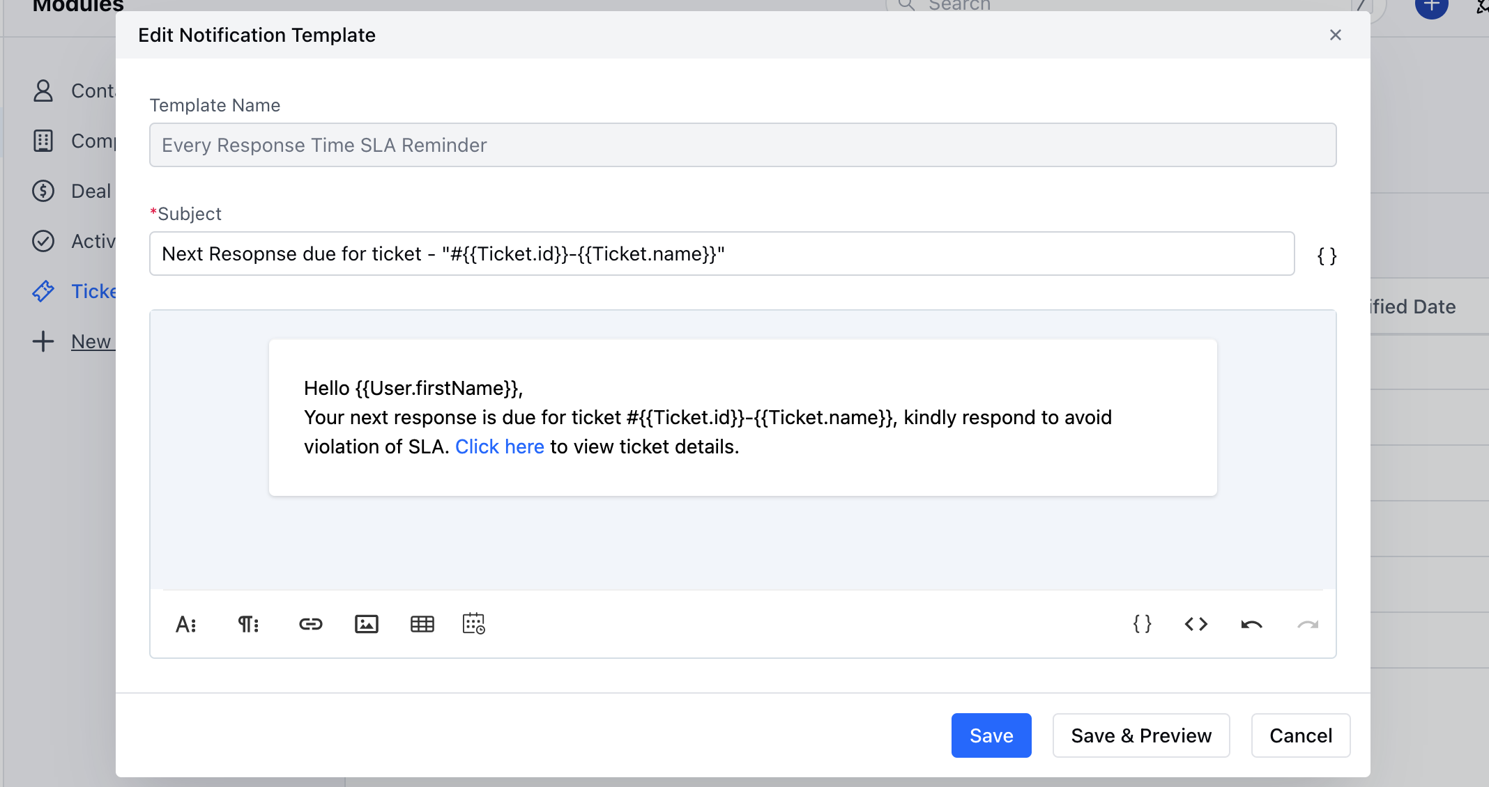Open the paragraph formatting options menu
Screen dimensions: 1489x787
point(248,624)
